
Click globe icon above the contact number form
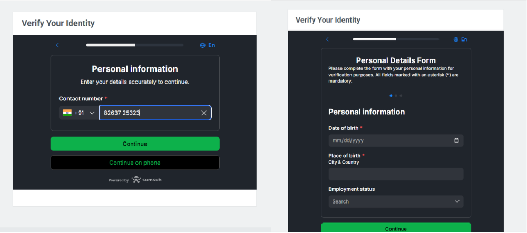click(x=202, y=45)
